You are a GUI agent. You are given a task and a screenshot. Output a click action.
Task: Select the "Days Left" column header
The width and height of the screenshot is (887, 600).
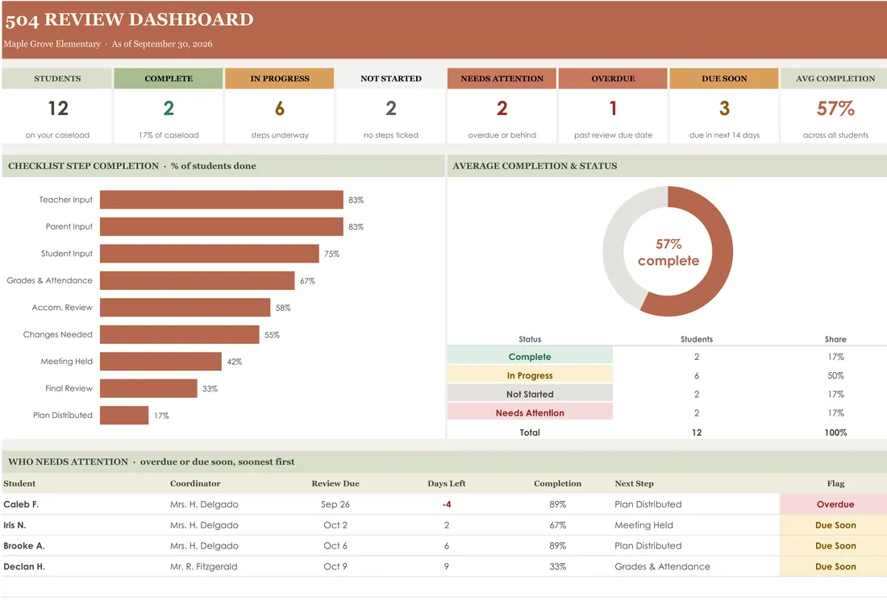(x=447, y=483)
